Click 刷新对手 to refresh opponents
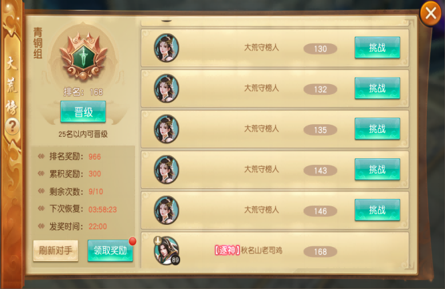Screen dimensions: 445x289 (56, 251)
